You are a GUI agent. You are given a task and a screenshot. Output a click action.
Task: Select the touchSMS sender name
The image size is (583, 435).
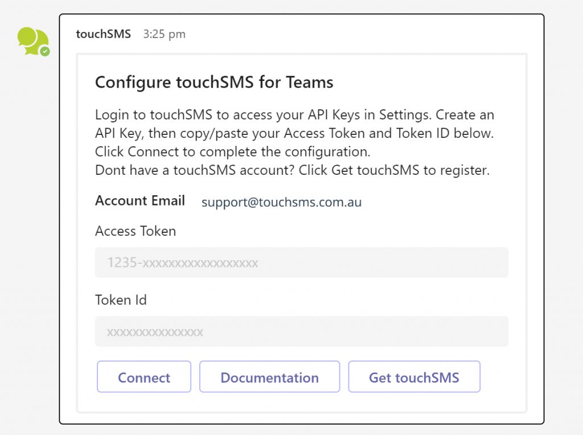tap(104, 34)
